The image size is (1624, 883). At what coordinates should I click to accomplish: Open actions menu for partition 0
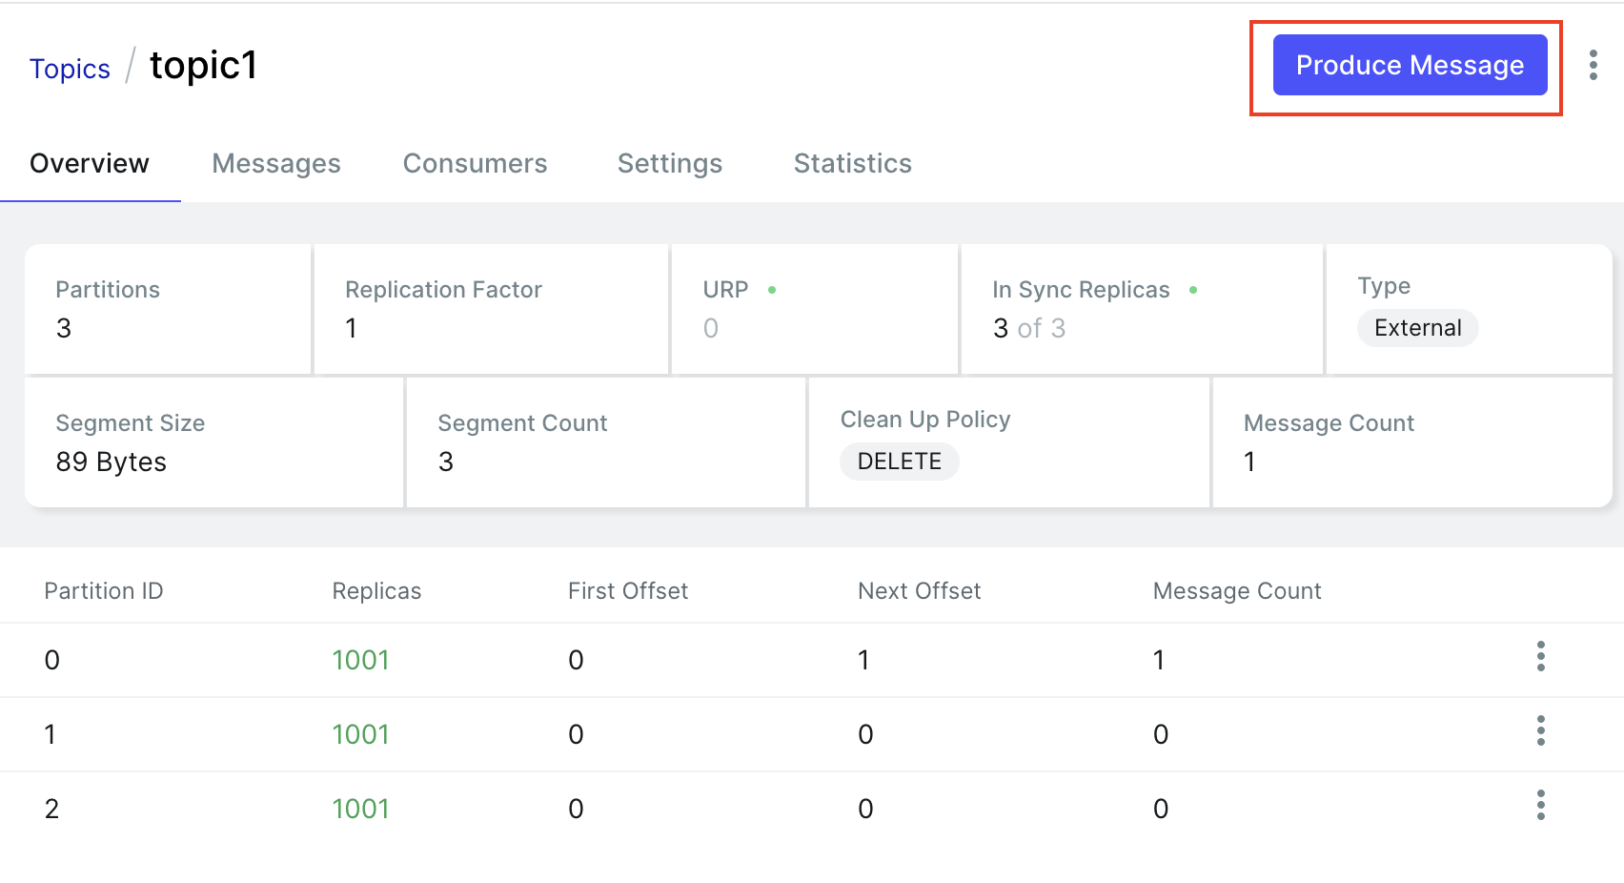click(1540, 657)
